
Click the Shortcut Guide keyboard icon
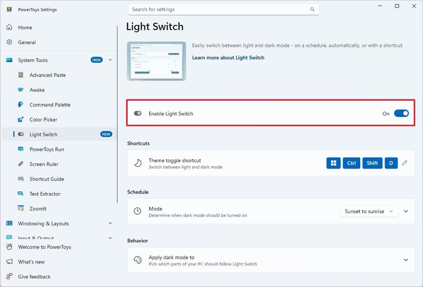pyautogui.click(x=21, y=179)
